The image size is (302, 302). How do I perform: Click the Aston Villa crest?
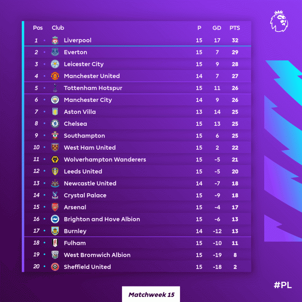pyautogui.click(x=55, y=112)
